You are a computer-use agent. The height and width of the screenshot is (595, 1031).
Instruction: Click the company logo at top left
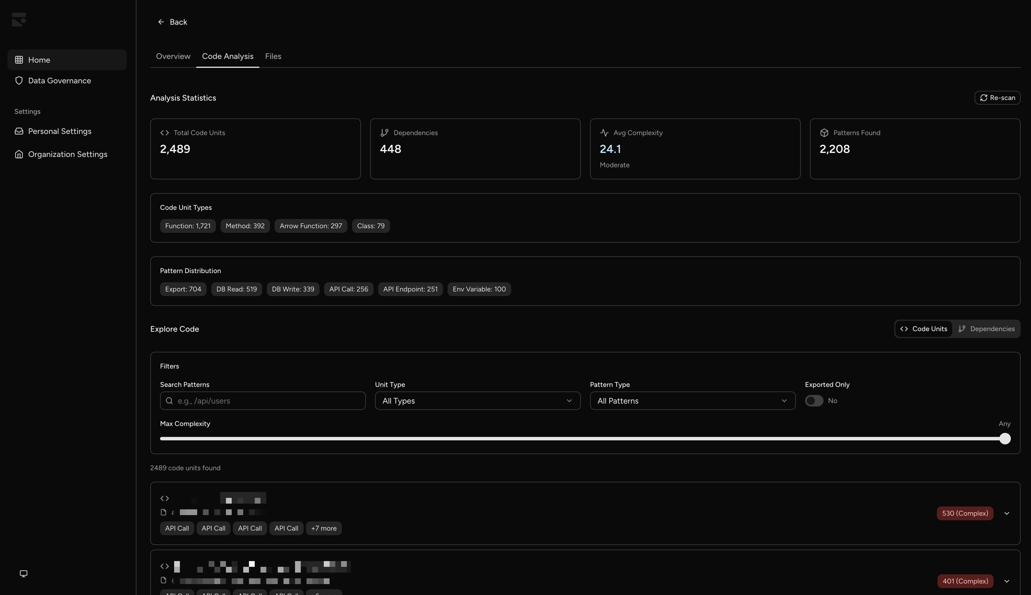[x=19, y=19]
